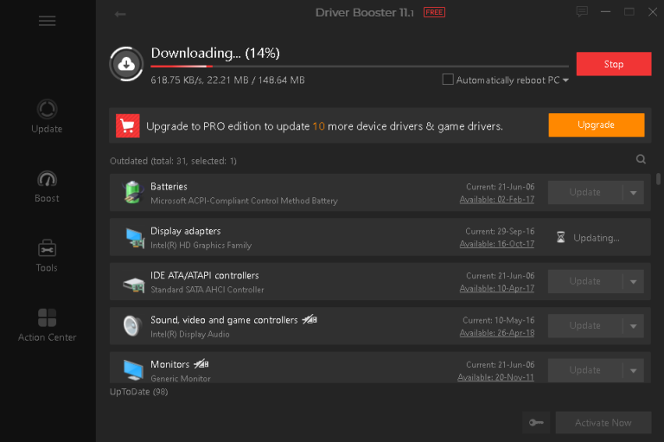Click the Upgrade to PRO edition banner text
The height and width of the screenshot is (442, 664).
pyautogui.click(x=324, y=126)
